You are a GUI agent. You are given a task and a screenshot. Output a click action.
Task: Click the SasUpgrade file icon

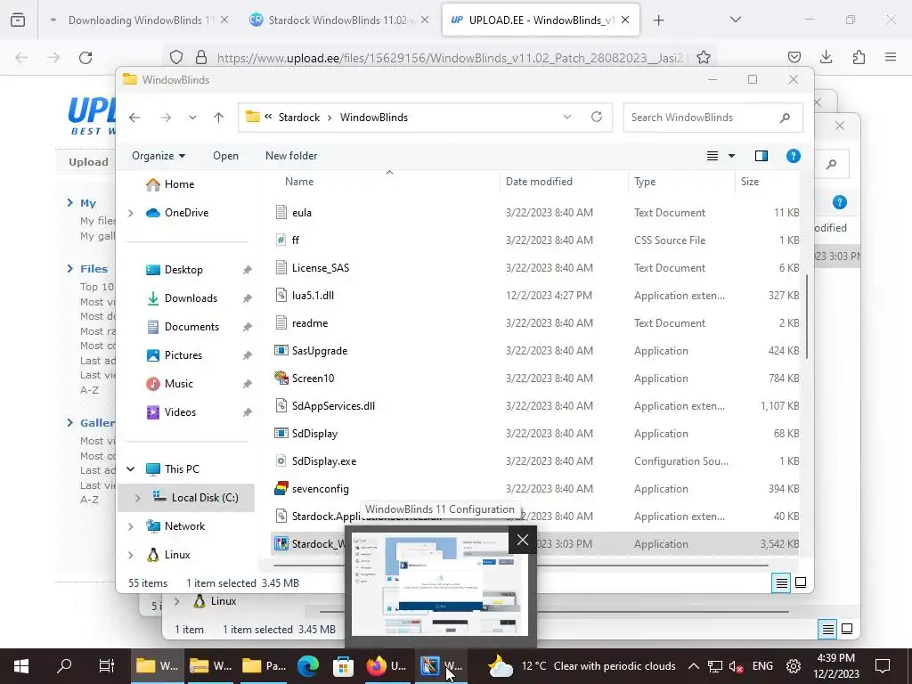click(281, 351)
